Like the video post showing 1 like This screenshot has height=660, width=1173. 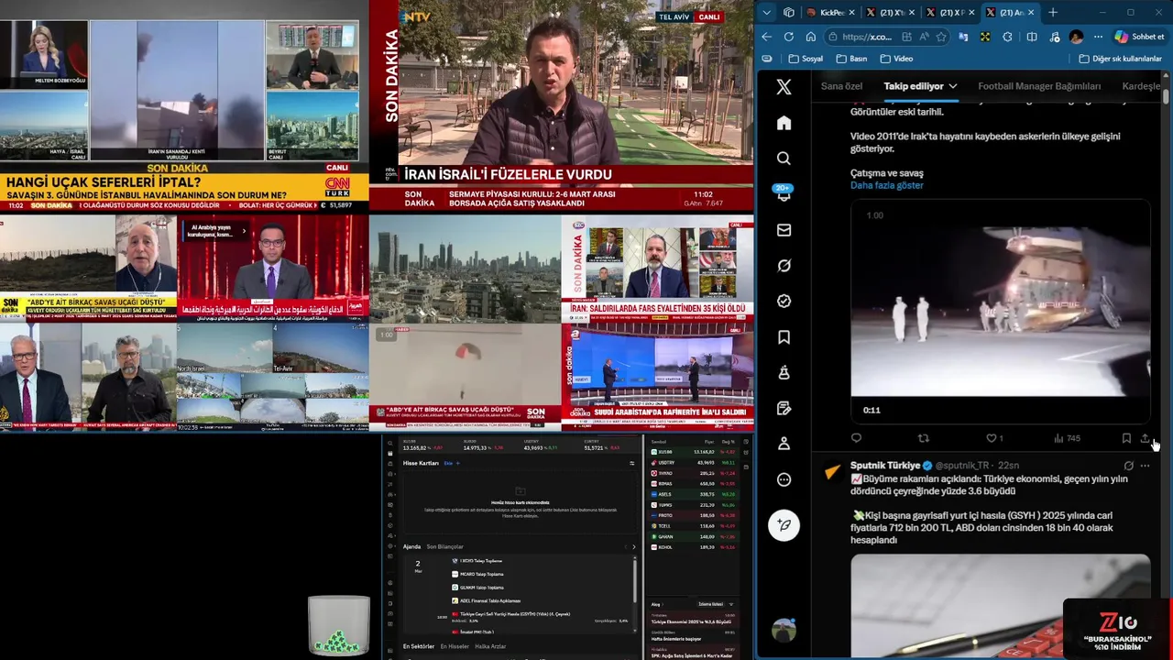994,438
